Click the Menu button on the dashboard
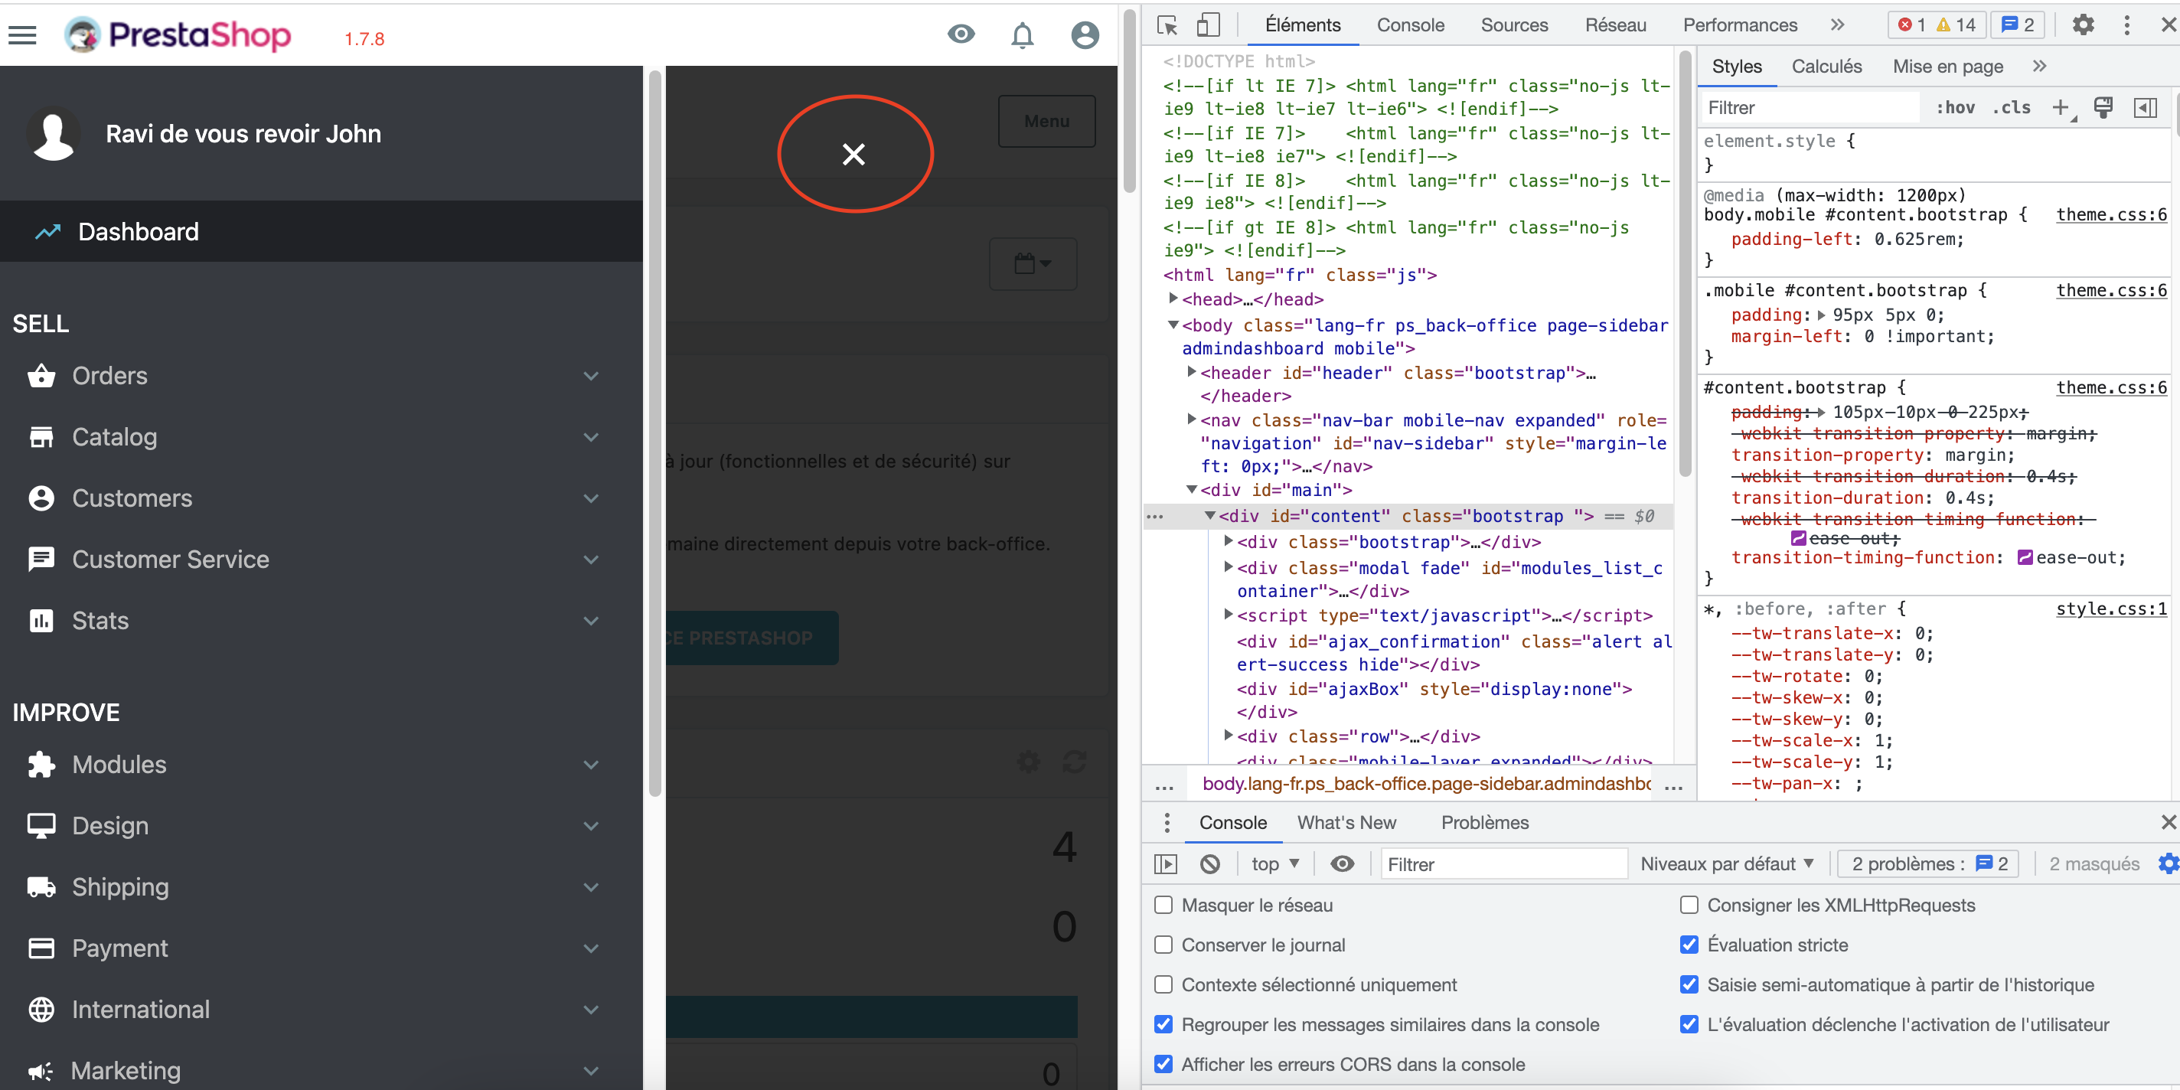Image resolution: width=2180 pixels, height=1090 pixels. [x=1046, y=121]
